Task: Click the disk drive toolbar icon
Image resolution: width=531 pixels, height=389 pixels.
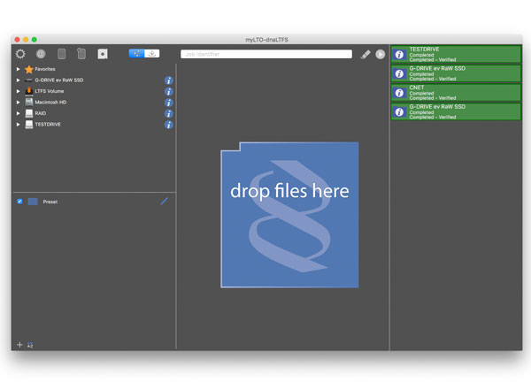Action: (x=103, y=54)
